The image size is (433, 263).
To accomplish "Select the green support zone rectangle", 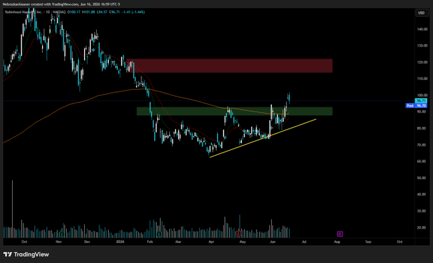I will [234, 111].
